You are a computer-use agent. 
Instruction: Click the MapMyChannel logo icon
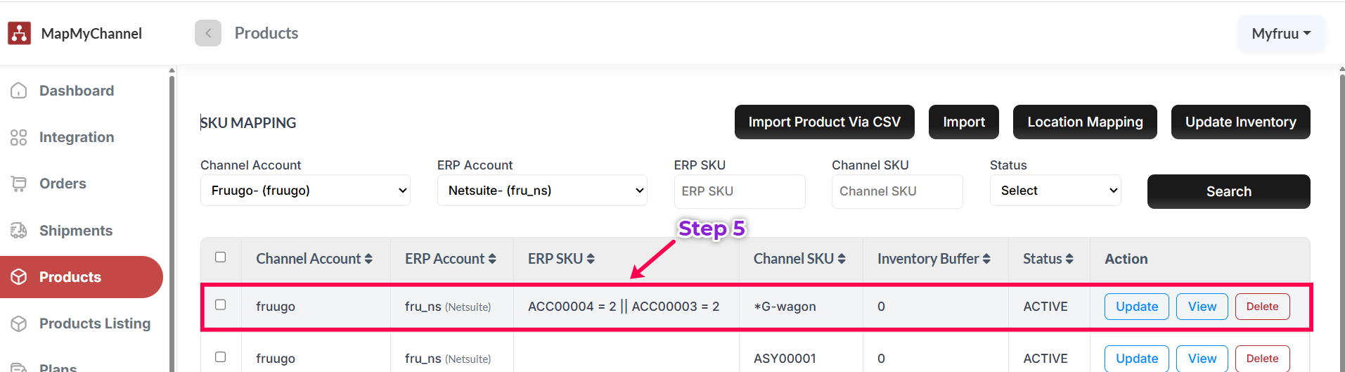click(19, 33)
